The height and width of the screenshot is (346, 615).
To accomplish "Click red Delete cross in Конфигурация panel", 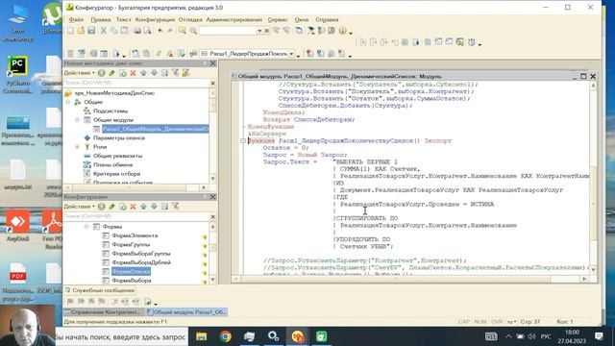I will coord(133,207).
